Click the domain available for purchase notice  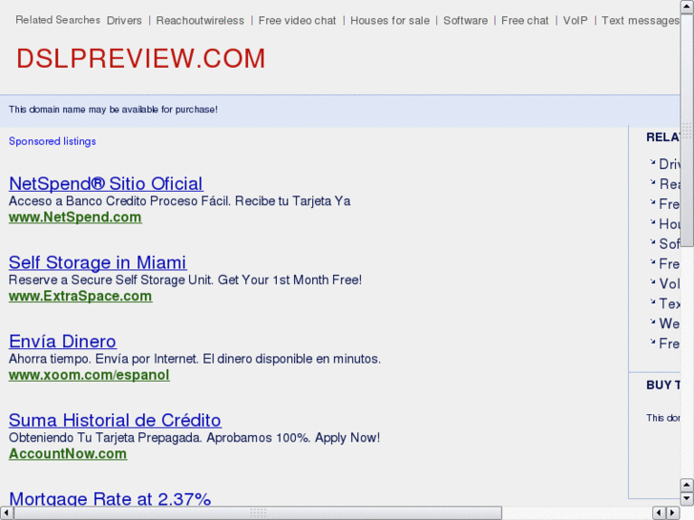pyautogui.click(x=114, y=110)
